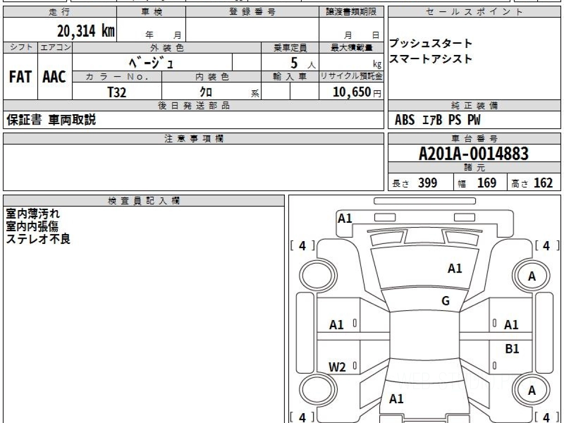Image resolution: width=564 pixels, height=423 pixels.
Task: Click the FAT transmission value
Action: click(x=20, y=77)
